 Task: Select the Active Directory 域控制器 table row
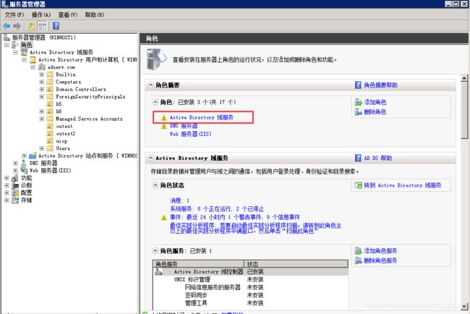coord(250,272)
